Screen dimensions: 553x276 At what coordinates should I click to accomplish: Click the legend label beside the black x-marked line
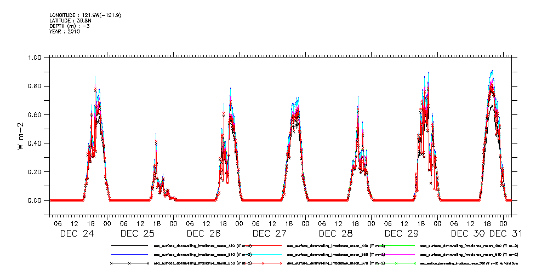tap(202, 263)
